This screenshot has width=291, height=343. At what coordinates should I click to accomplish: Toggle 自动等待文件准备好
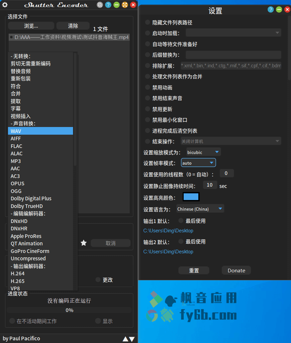point(147,44)
